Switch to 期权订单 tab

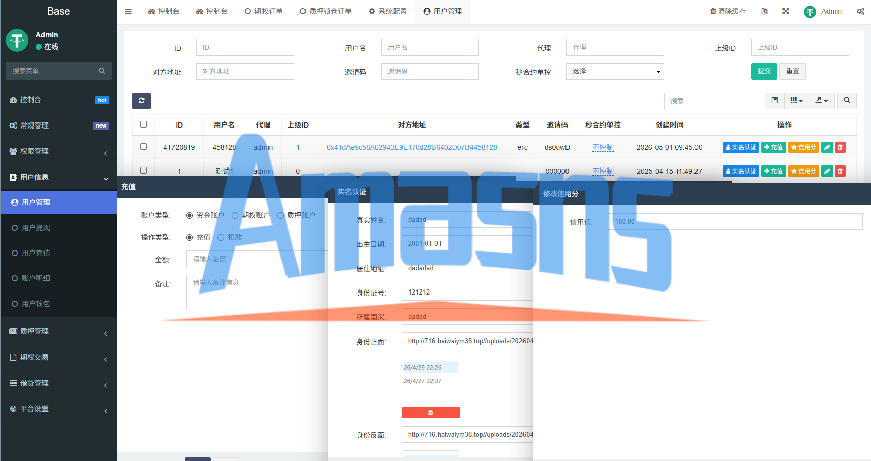[264, 11]
